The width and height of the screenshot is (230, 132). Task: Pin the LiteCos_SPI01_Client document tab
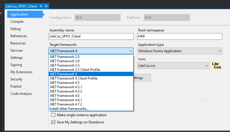pos(41,6)
